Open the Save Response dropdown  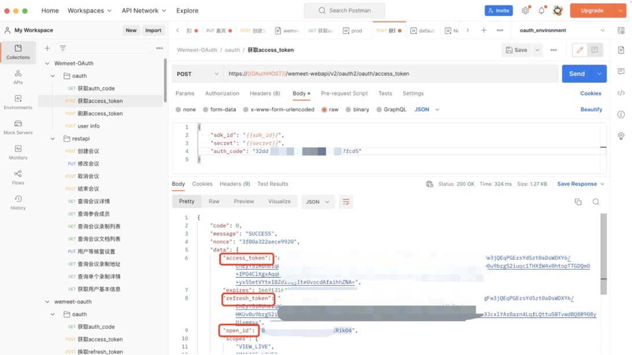(581, 184)
